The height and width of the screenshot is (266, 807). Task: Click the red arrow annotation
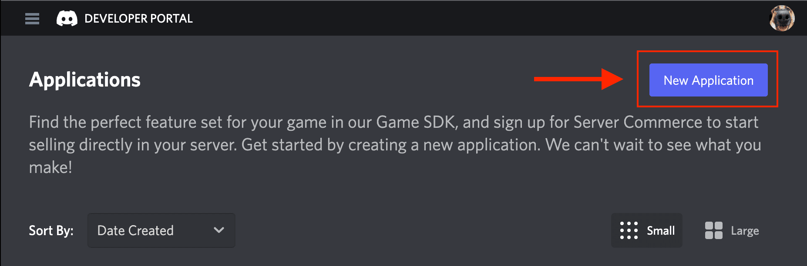[x=579, y=79]
